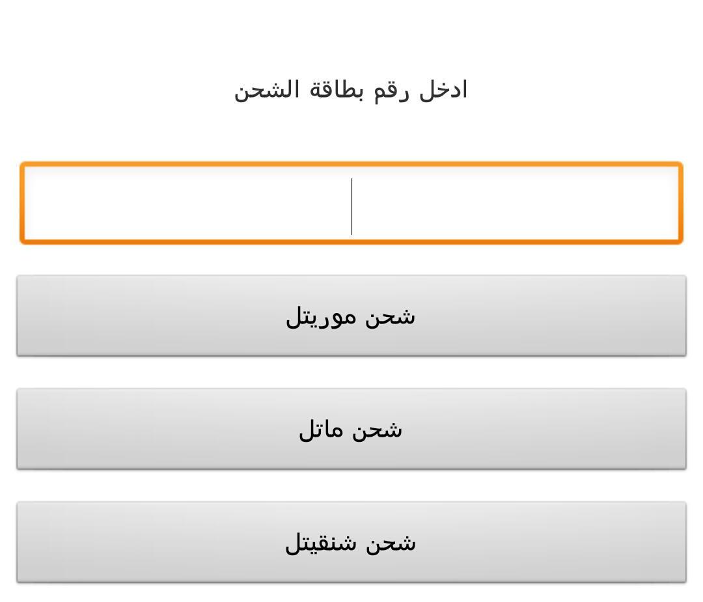The width and height of the screenshot is (703, 602).
Task: Place cursor in the card number field
Action: tap(351, 203)
